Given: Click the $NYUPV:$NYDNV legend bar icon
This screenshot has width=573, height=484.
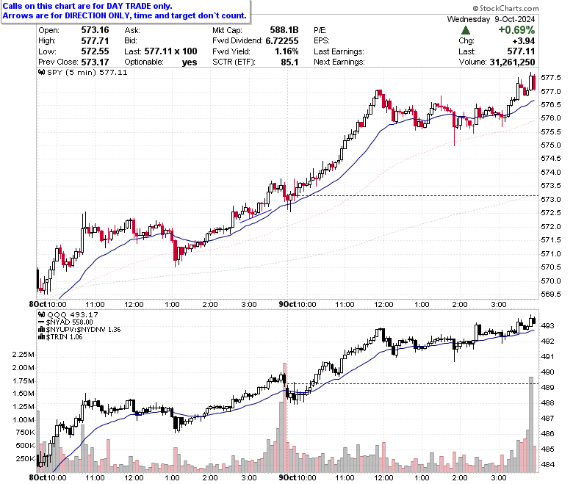Looking at the screenshot, I should coord(42,330).
